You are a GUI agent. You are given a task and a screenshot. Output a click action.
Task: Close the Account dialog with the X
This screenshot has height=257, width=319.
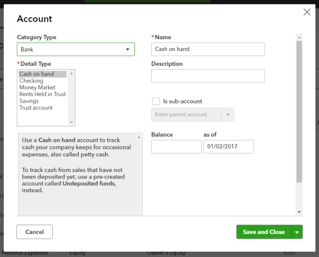(x=307, y=12)
